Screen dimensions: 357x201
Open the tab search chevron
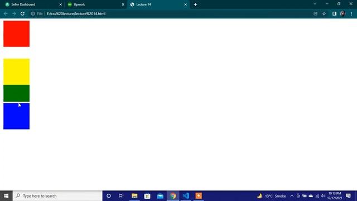click(315, 4)
